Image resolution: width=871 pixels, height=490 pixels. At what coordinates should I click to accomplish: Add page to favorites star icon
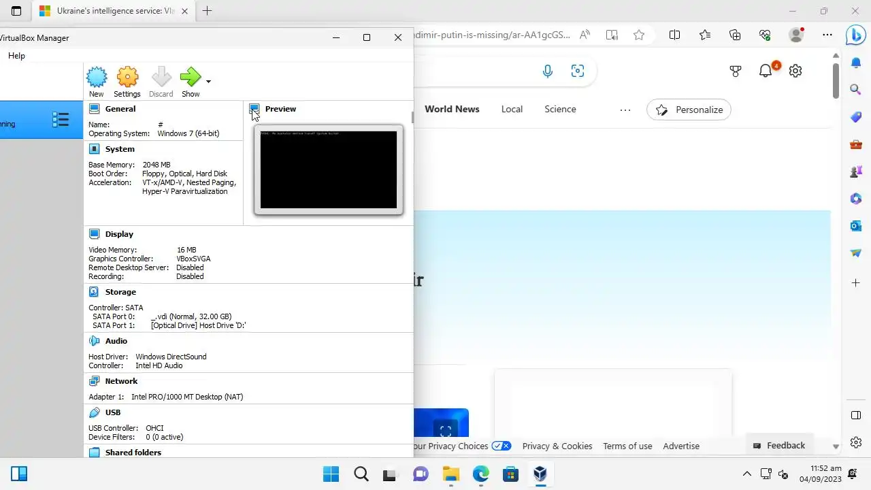638,35
